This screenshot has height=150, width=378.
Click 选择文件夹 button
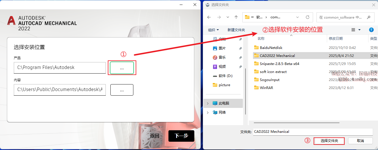point(329,141)
